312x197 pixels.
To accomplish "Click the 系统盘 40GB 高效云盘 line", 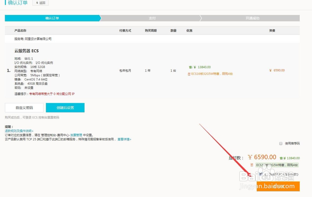I will coord(31,84).
